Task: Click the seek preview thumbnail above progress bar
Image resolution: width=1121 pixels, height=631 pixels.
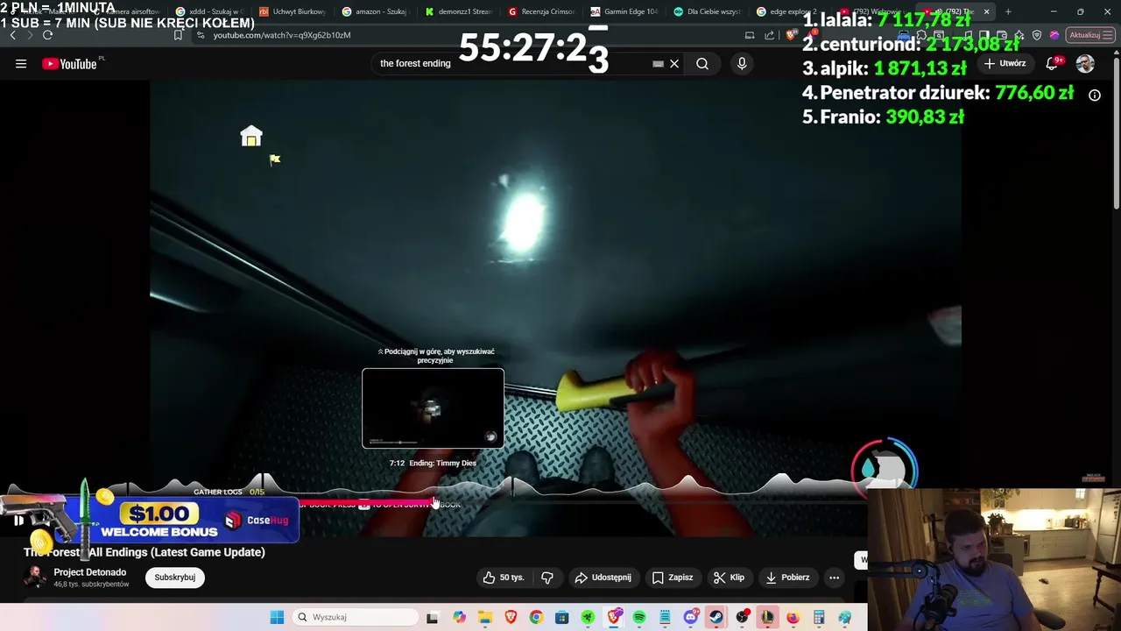Action: (x=433, y=408)
